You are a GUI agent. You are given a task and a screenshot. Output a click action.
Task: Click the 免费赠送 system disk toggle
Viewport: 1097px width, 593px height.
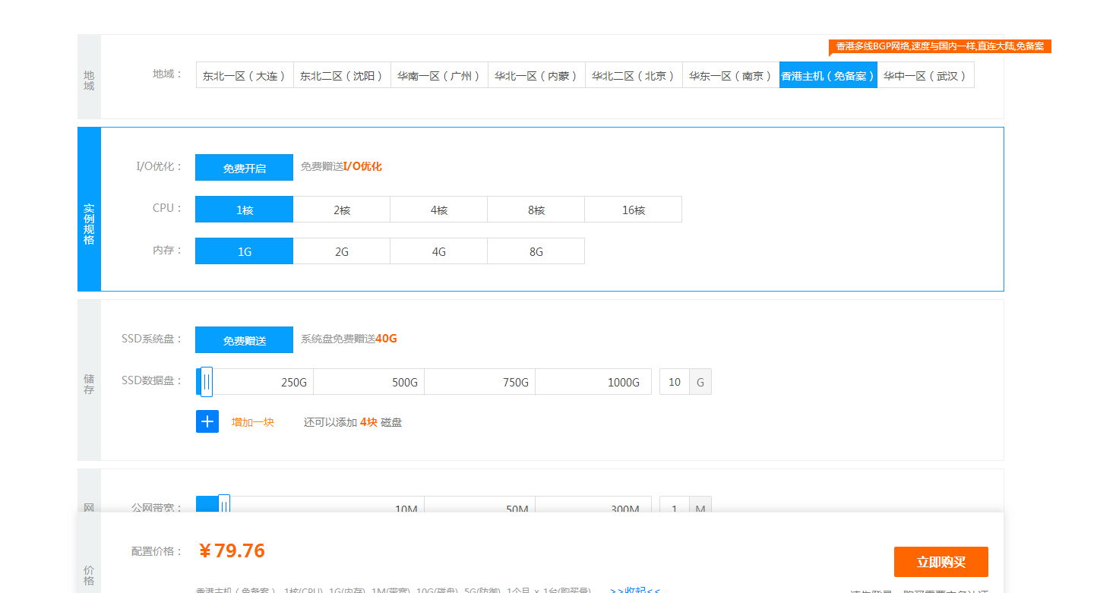[x=243, y=339]
